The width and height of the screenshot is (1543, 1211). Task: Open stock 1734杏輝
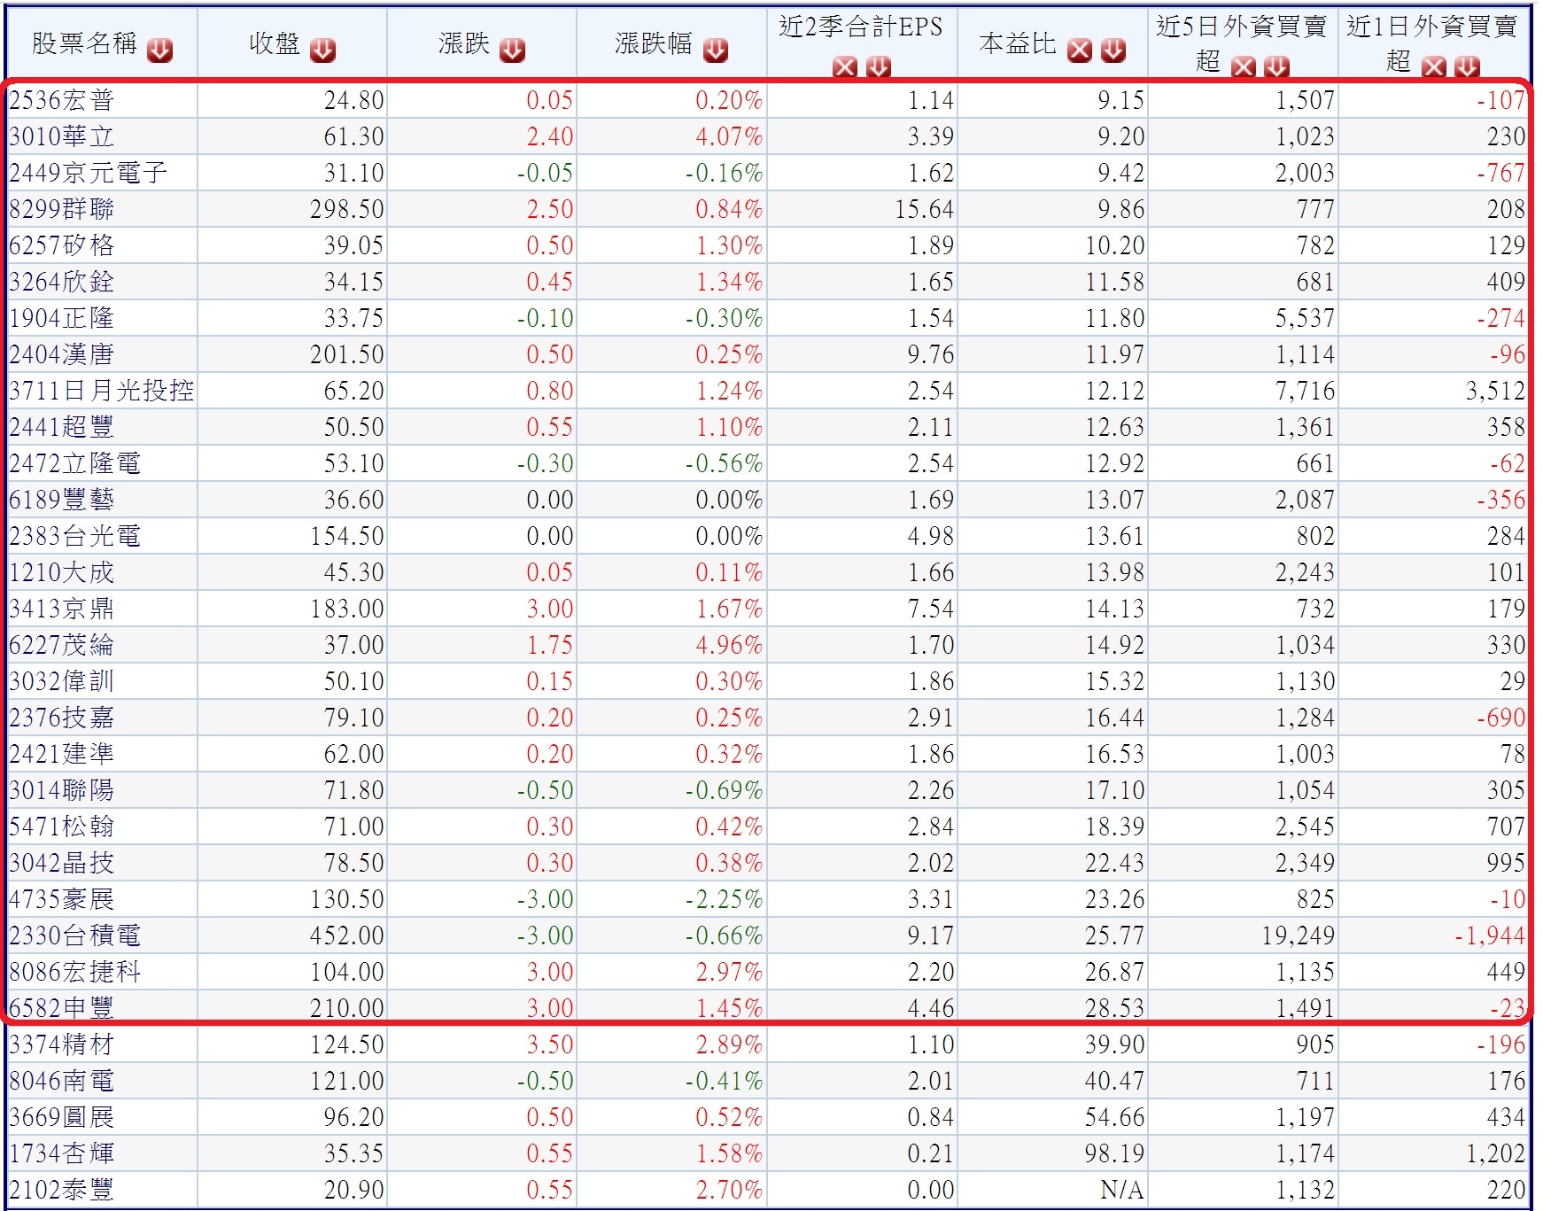(x=62, y=1153)
